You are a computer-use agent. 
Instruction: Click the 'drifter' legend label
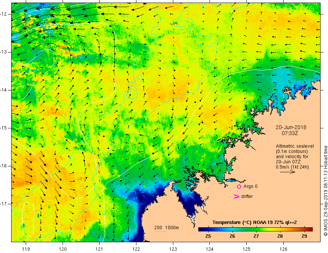pyautogui.click(x=247, y=196)
